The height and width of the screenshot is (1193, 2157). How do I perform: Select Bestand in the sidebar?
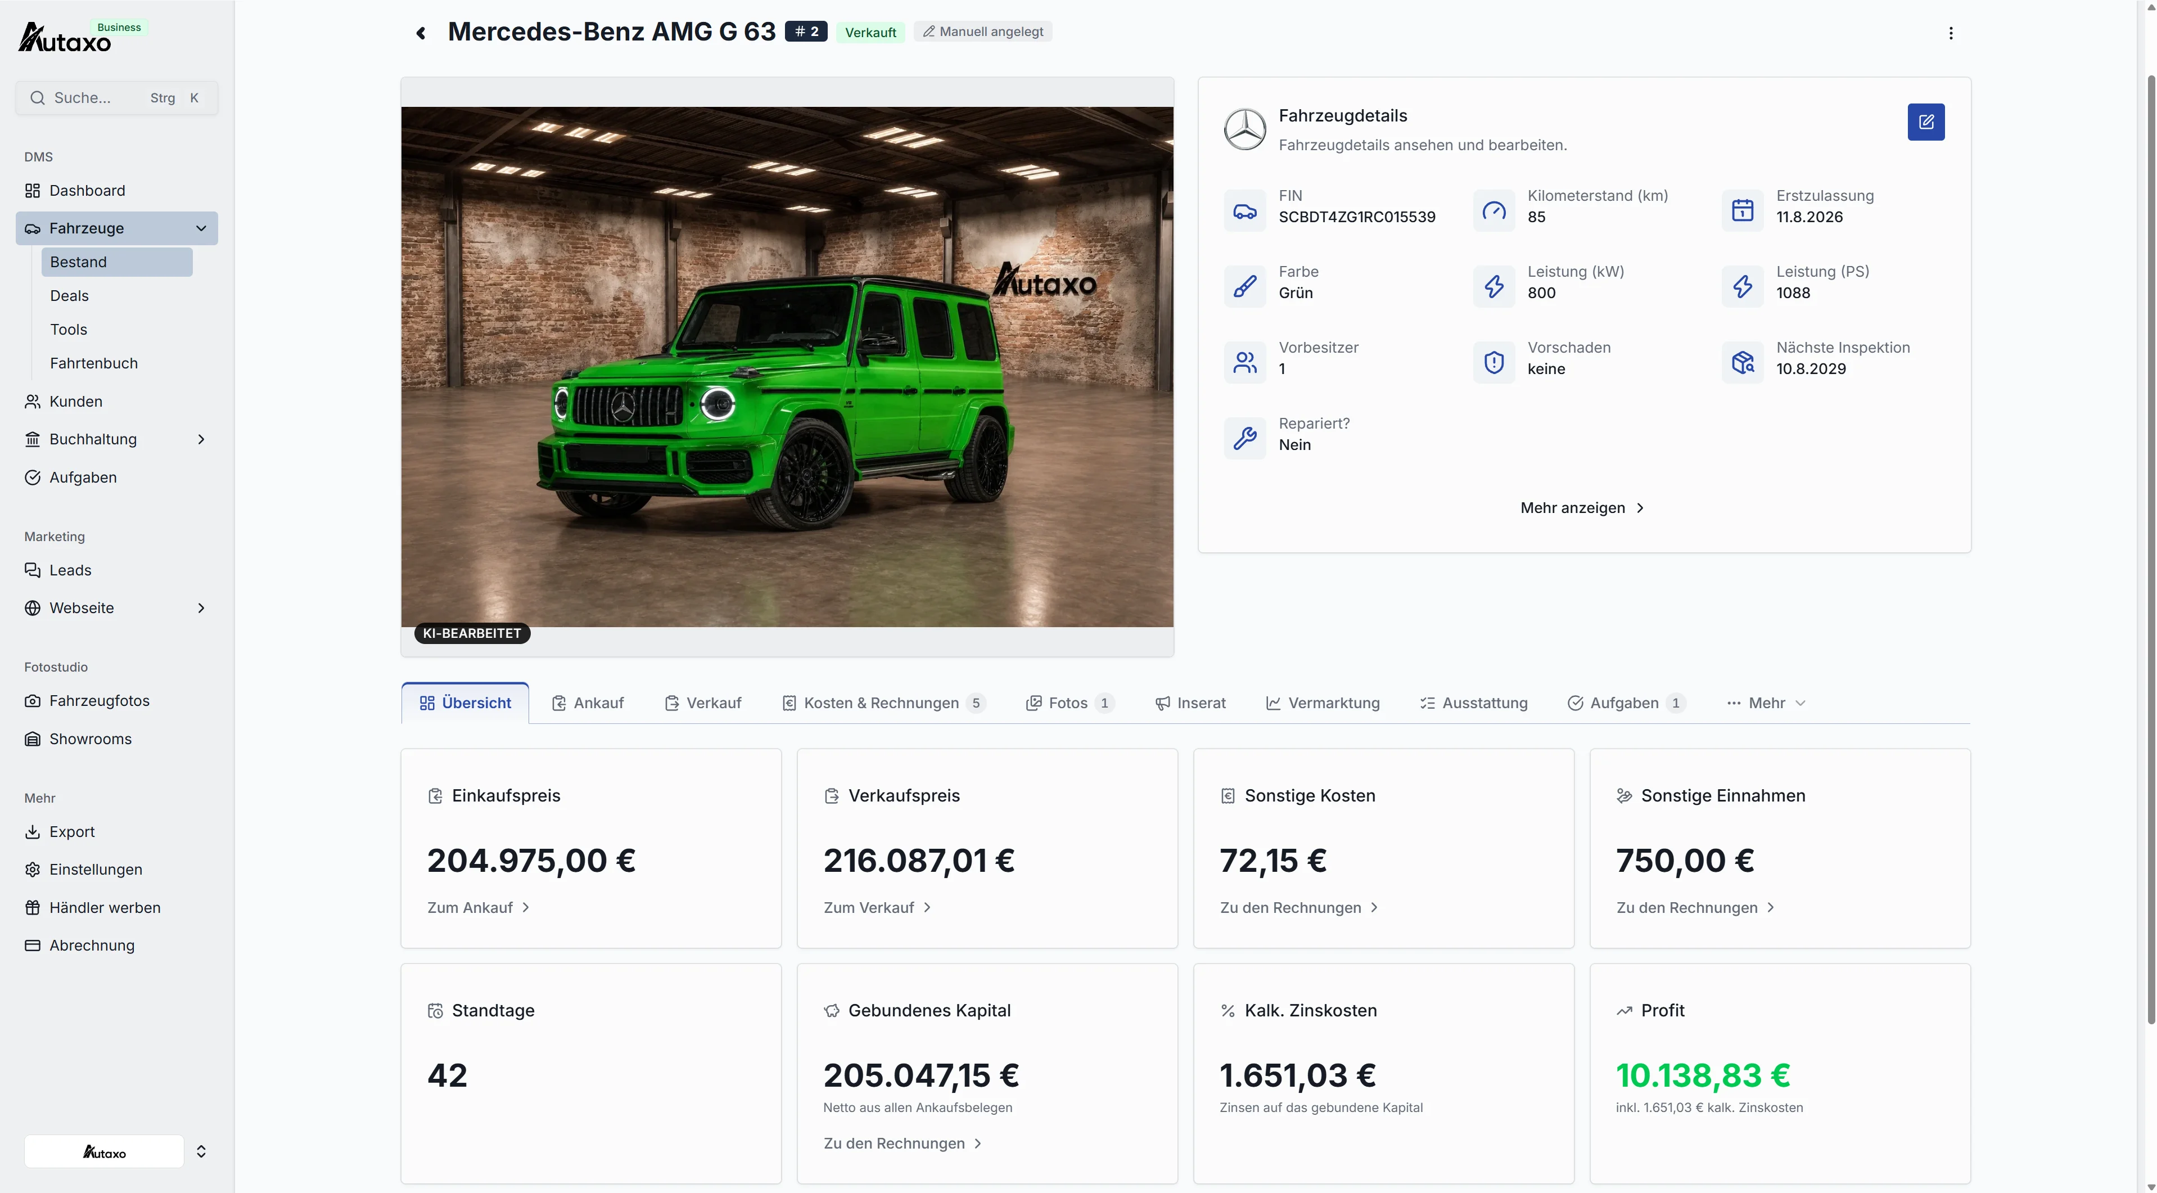[x=117, y=262]
